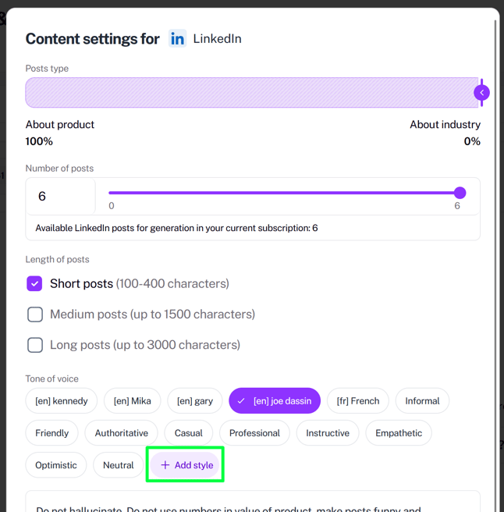
Task: Pick the Optimistic tone option
Action: point(56,464)
